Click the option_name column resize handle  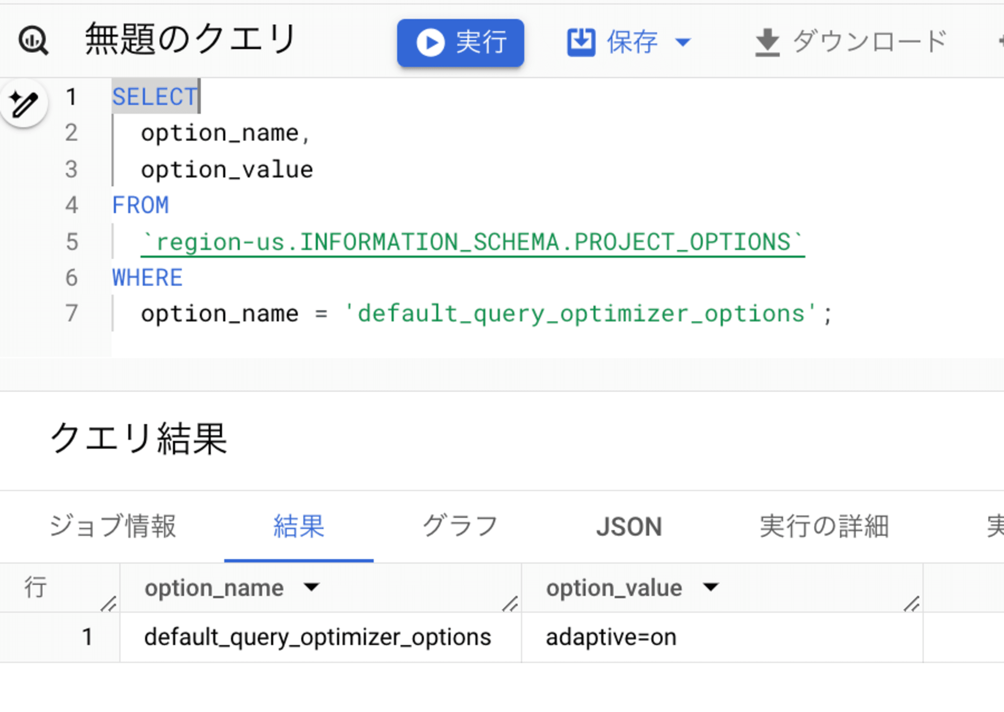click(510, 604)
